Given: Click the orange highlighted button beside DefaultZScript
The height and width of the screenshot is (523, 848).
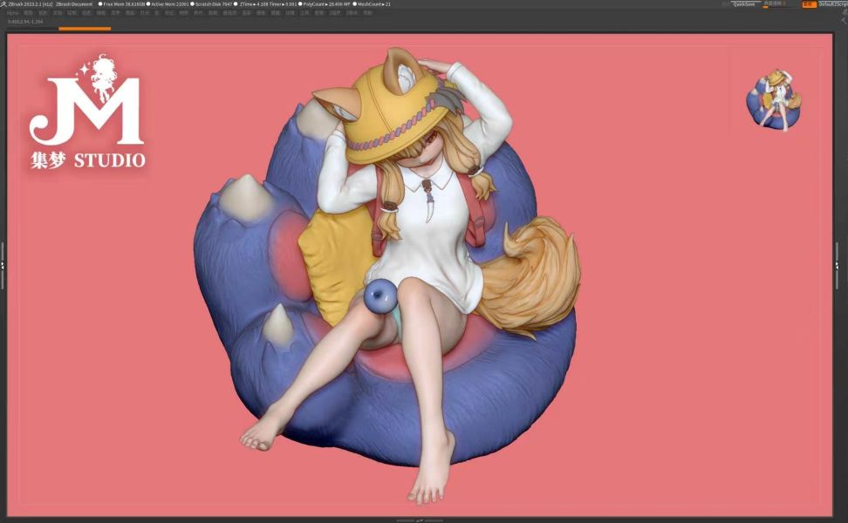Looking at the screenshot, I should point(809,4).
